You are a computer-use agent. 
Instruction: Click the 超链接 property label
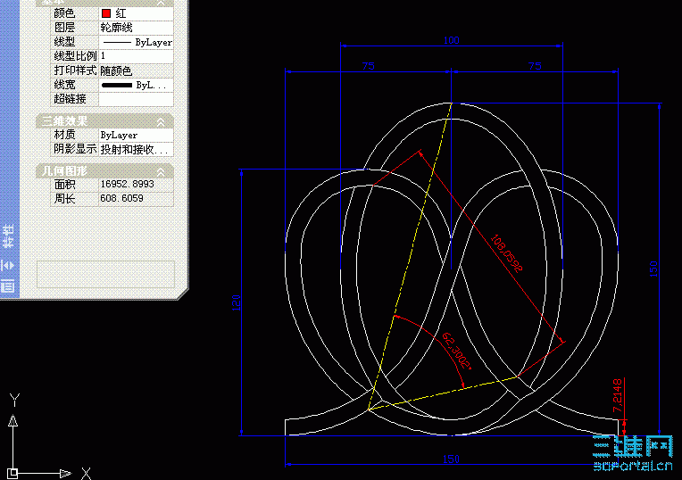70,99
